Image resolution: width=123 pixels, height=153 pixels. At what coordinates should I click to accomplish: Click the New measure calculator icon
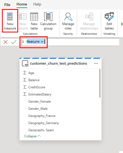point(10,17)
